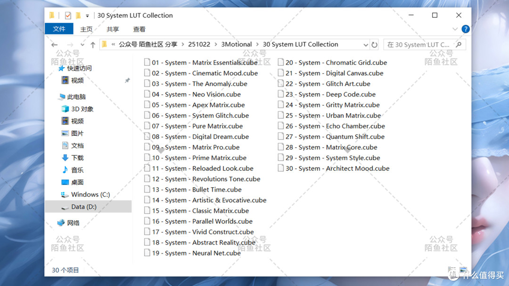Select 此电脑 in navigation pane
Viewport: 509px width, 286px height.
pos(76,96)
